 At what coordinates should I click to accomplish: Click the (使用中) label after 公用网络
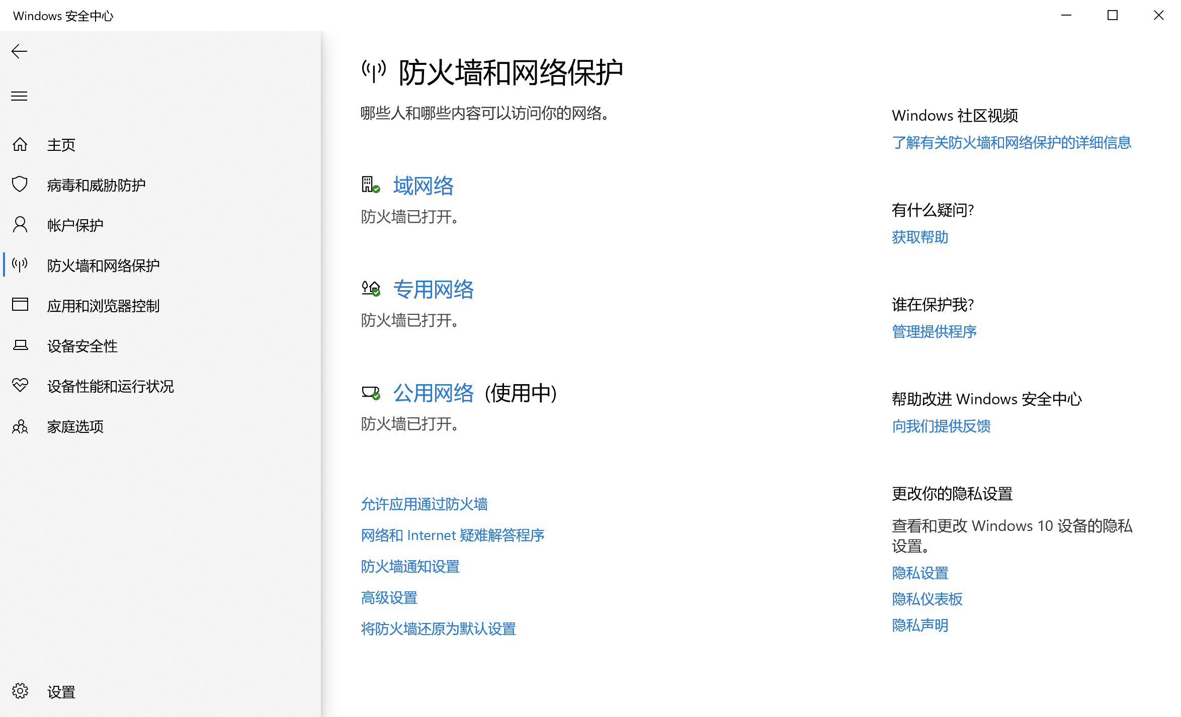pos(521,393)
